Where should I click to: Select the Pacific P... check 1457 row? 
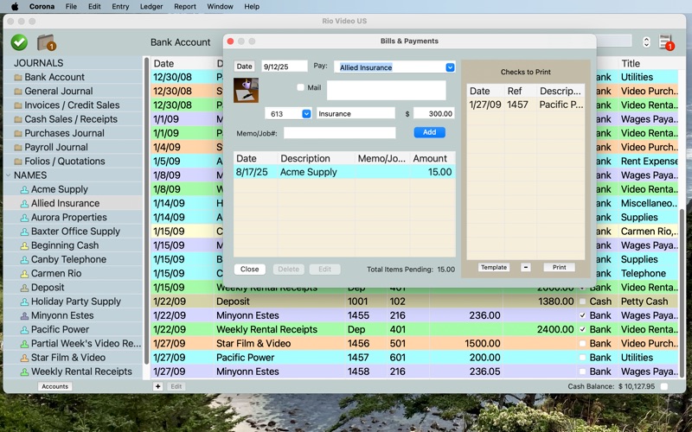pyautogui.click(x=526, y=105)
